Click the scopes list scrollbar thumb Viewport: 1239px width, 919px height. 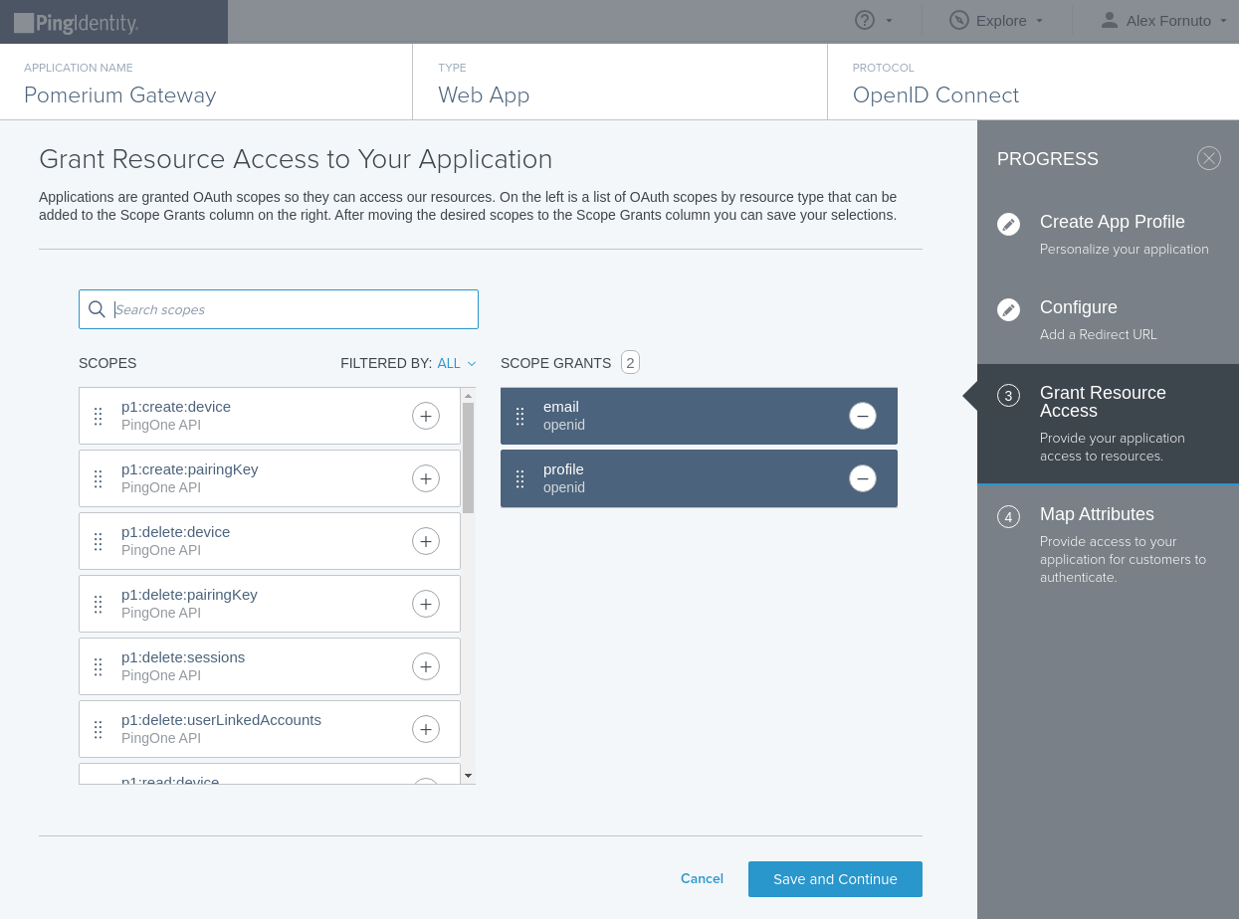(x=468, y=458)
